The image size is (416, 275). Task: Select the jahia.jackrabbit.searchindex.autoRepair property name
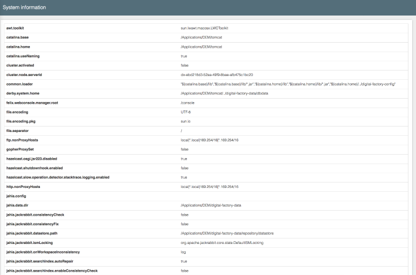coord(40,261)
